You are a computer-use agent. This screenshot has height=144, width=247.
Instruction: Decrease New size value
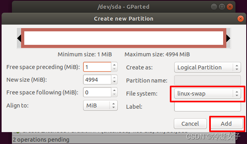point(115,82)
